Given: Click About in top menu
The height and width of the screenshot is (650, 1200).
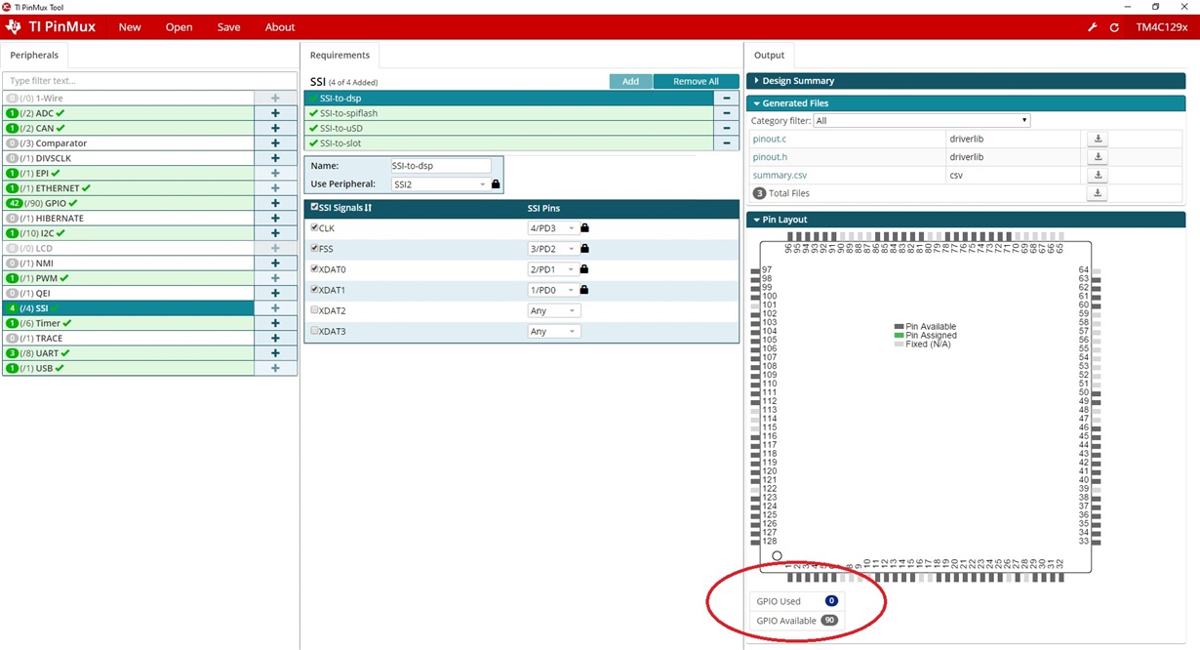Looking at the screenshot, I should coord(280,27).
